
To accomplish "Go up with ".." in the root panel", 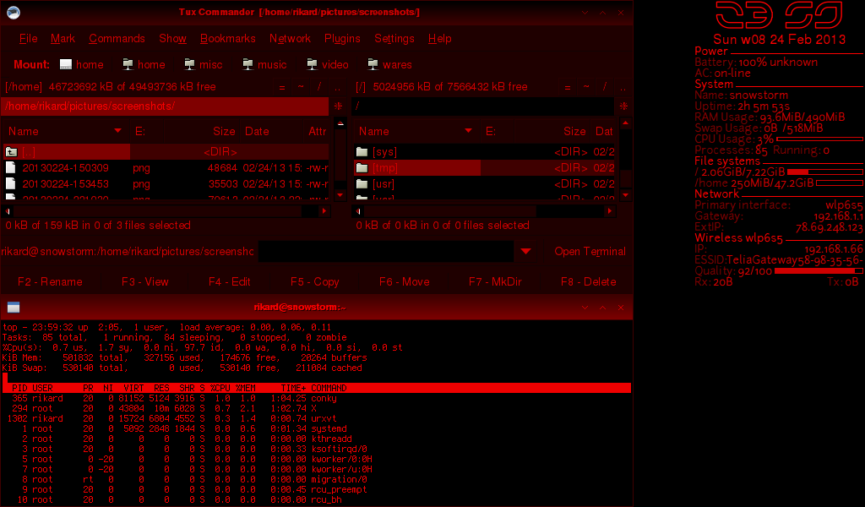I will click(623, 87).
